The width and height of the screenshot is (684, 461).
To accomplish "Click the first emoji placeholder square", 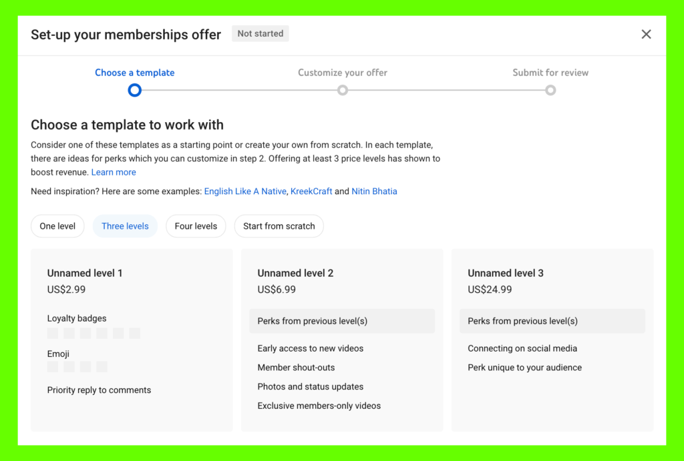I will coord(53,367).
